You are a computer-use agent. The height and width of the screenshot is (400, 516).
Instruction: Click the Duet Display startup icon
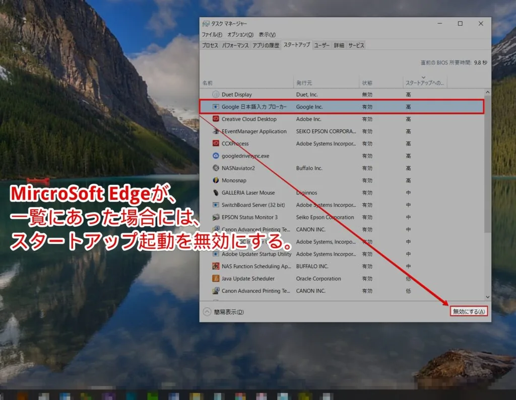pyautogui.click(x=216, y=94)
